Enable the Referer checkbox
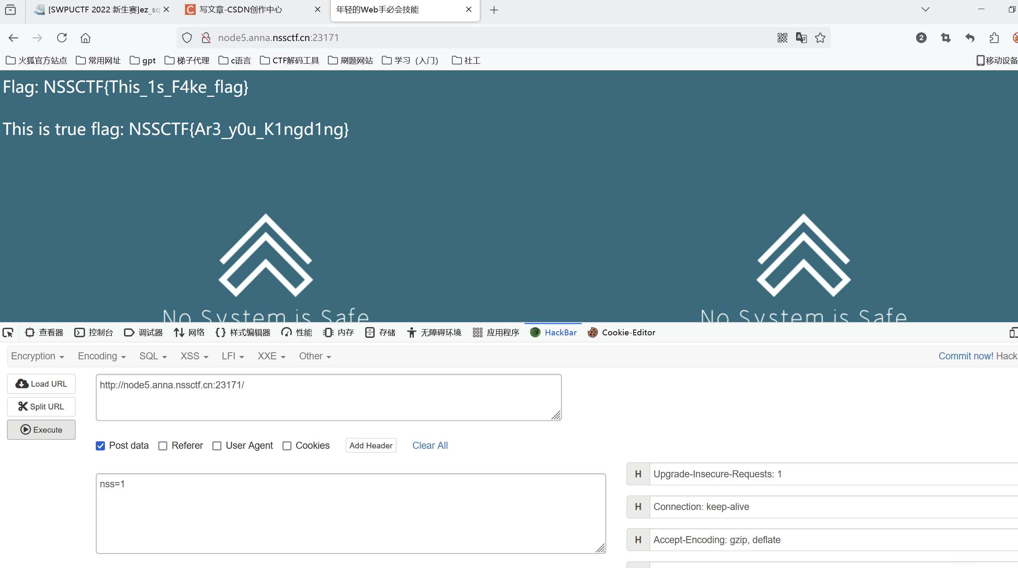1018x568 pixels. tap(163, 445)
